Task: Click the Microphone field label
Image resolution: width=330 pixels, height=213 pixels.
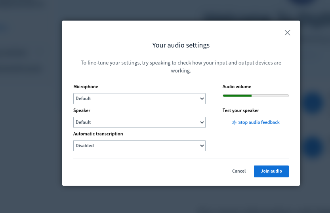Action: (86, 87)
